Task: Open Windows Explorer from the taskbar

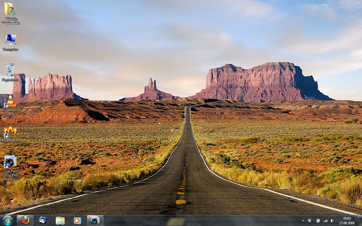Action: coord(60,220)
